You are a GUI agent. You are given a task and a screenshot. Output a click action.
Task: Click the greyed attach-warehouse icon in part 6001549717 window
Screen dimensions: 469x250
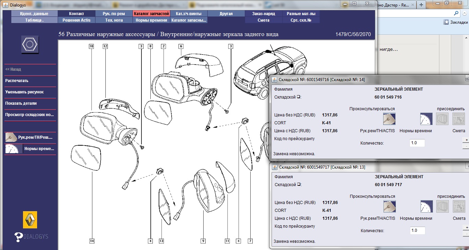pyautogui.click(x=442, y=206)
